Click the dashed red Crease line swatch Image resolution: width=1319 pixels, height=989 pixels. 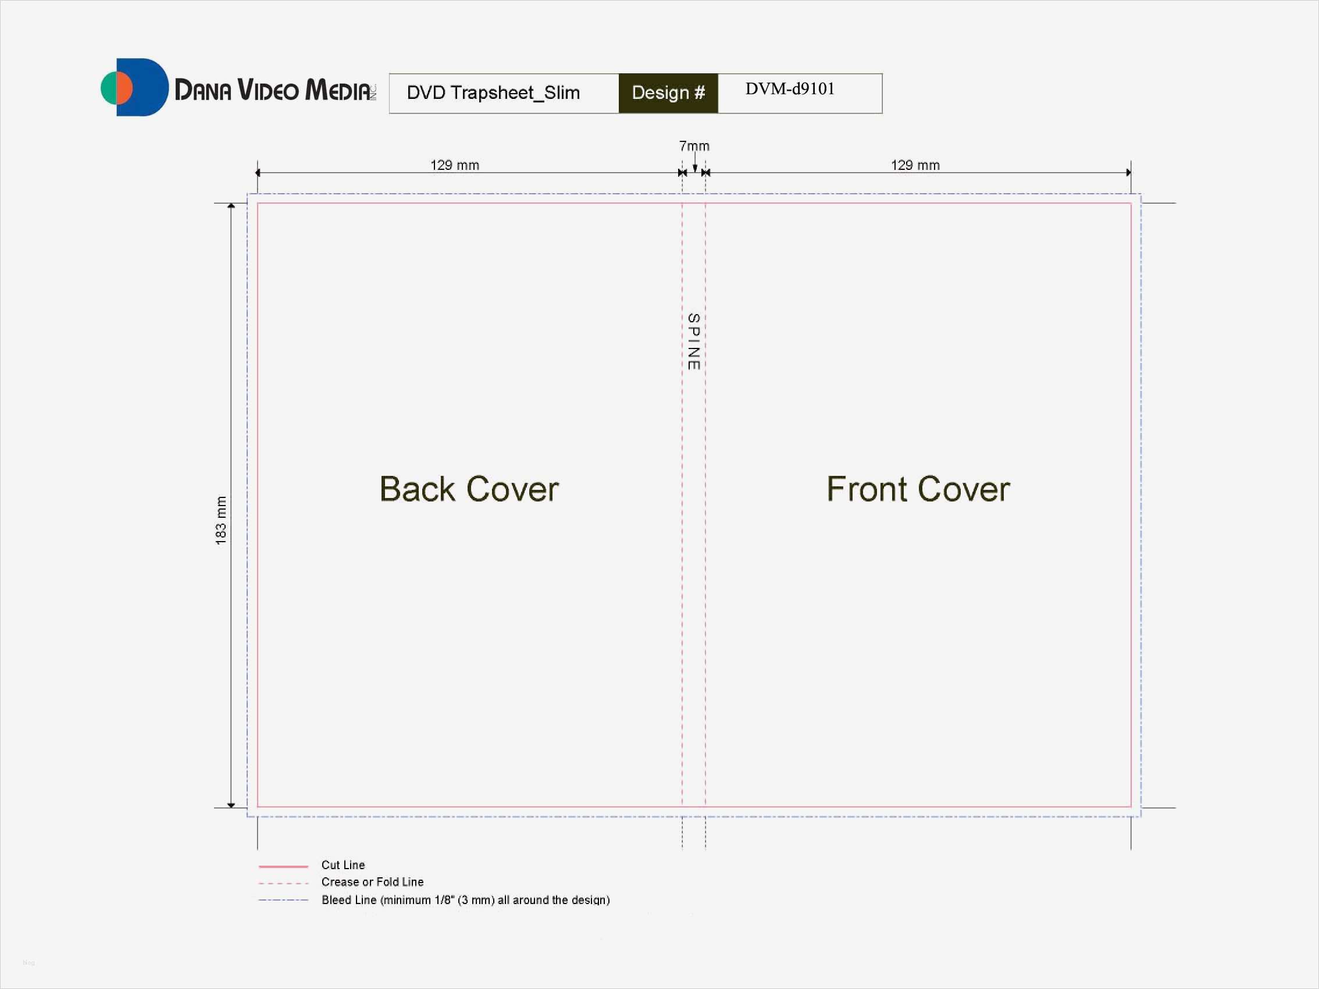tap(283, 883)
